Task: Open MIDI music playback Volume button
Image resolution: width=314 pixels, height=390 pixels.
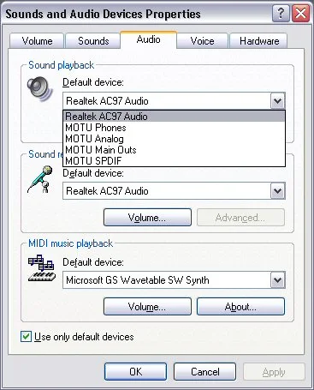Action: tap(147, 307)
